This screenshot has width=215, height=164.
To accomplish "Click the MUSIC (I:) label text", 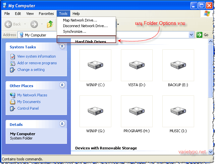I will (178, 131).
